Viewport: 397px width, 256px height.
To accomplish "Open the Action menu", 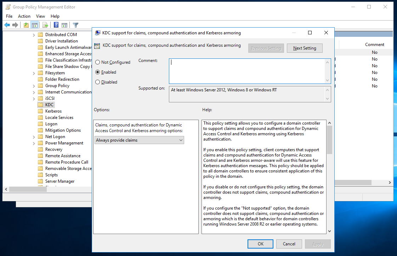I will coord(24,16).
